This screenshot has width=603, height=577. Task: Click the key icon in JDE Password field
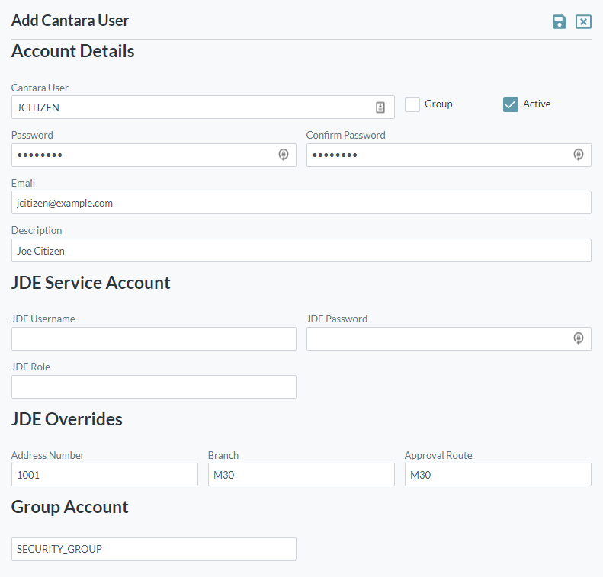579,338
